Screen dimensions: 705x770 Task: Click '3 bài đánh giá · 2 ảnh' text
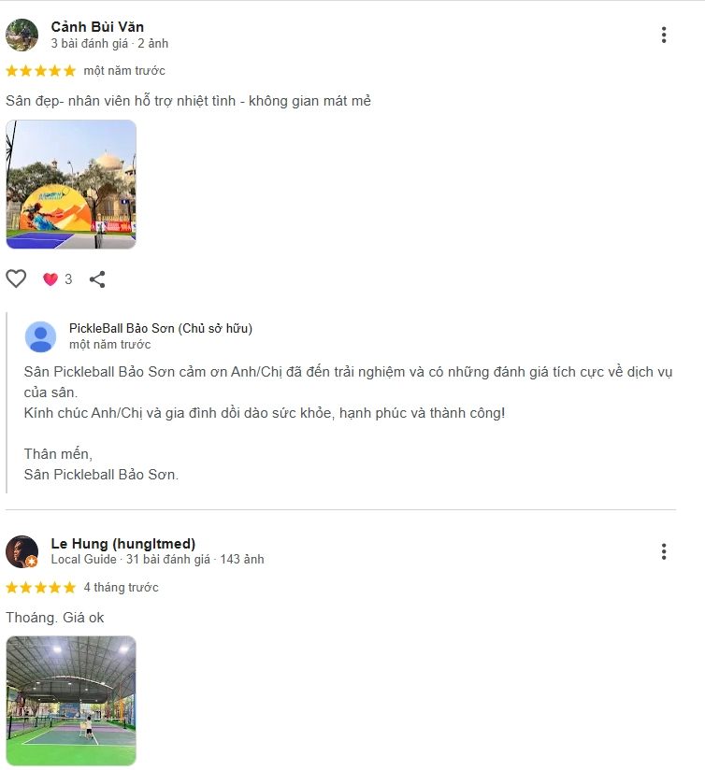[109, 44]
